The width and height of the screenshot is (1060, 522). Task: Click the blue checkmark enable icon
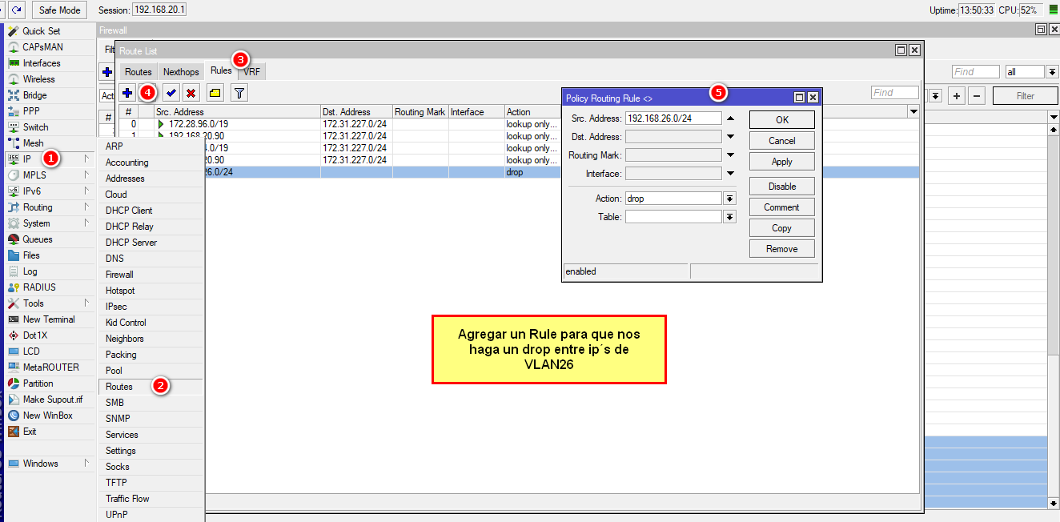(x=171, y=93)
